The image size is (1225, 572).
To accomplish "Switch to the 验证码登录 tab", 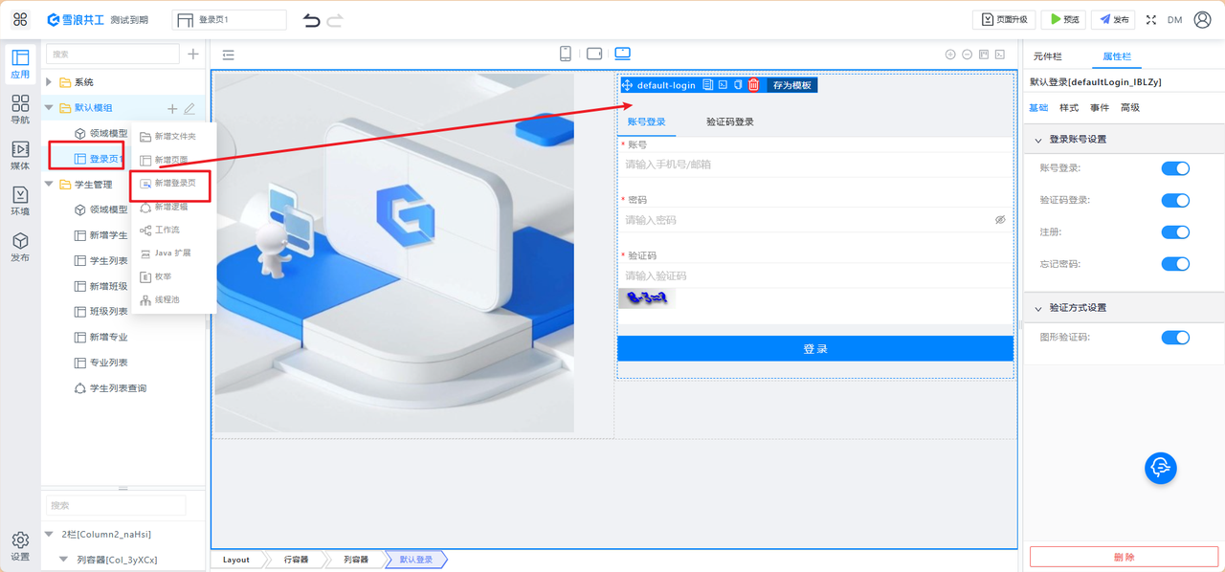I will click(x=730, y=122).
